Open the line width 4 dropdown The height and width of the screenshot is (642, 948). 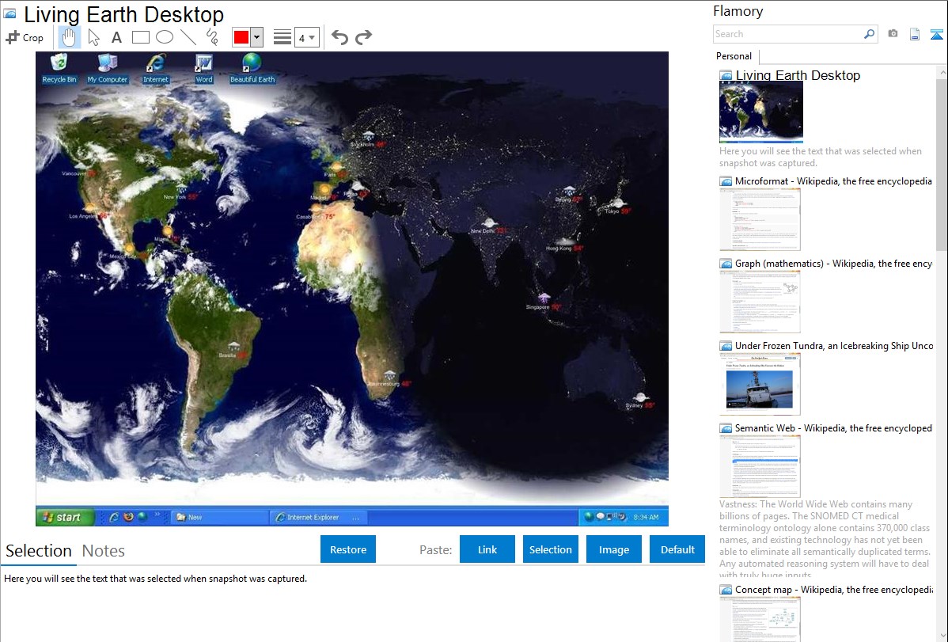click(x=307, y=38)
